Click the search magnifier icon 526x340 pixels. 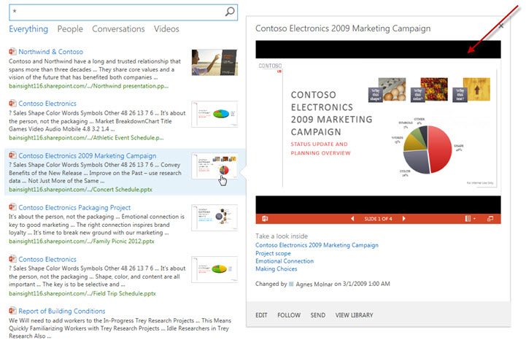point(230,12)
